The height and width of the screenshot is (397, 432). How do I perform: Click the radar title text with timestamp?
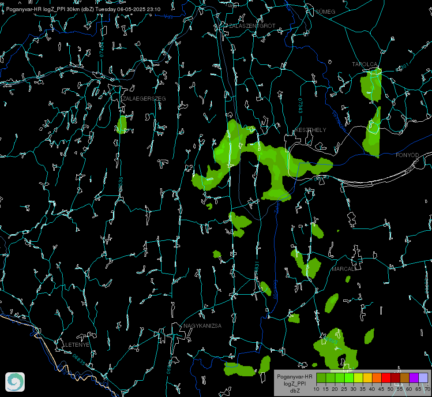click(83, 9)
